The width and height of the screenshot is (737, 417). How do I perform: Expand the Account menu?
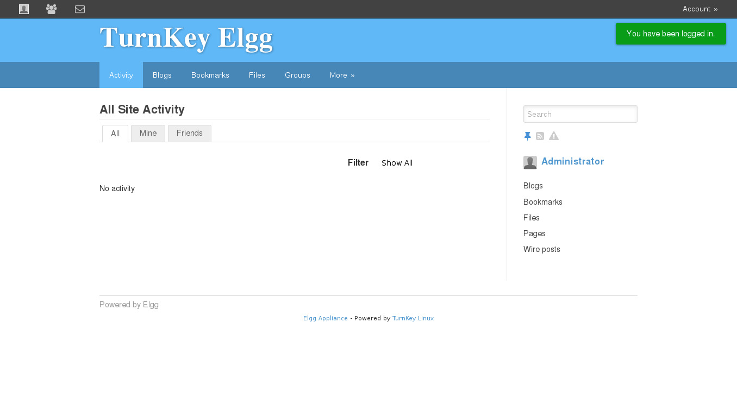[x=700, y=9]
